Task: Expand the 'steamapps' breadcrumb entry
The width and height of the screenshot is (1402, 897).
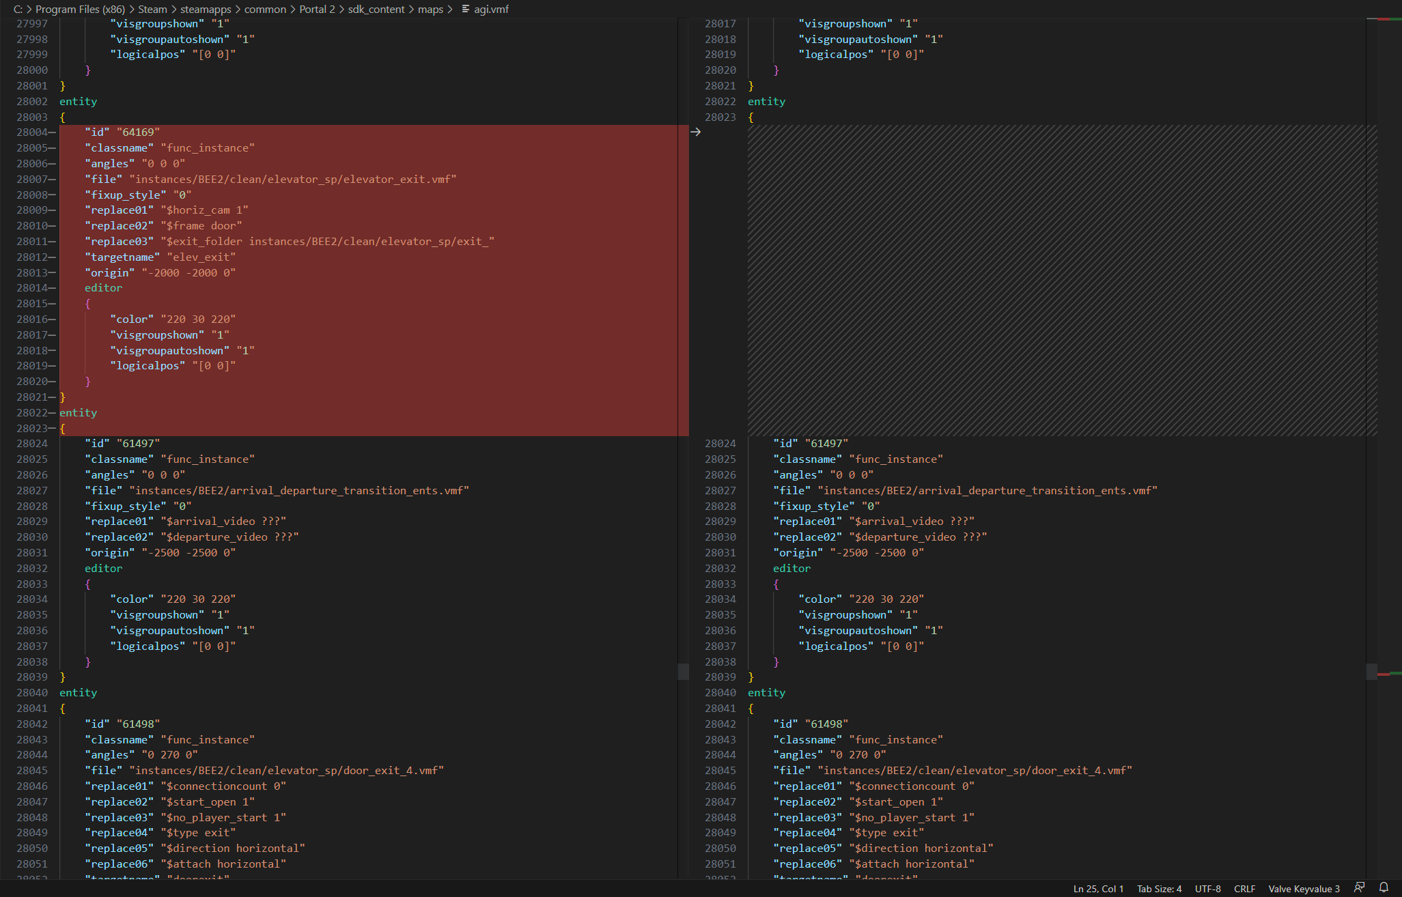Action: 205,9
